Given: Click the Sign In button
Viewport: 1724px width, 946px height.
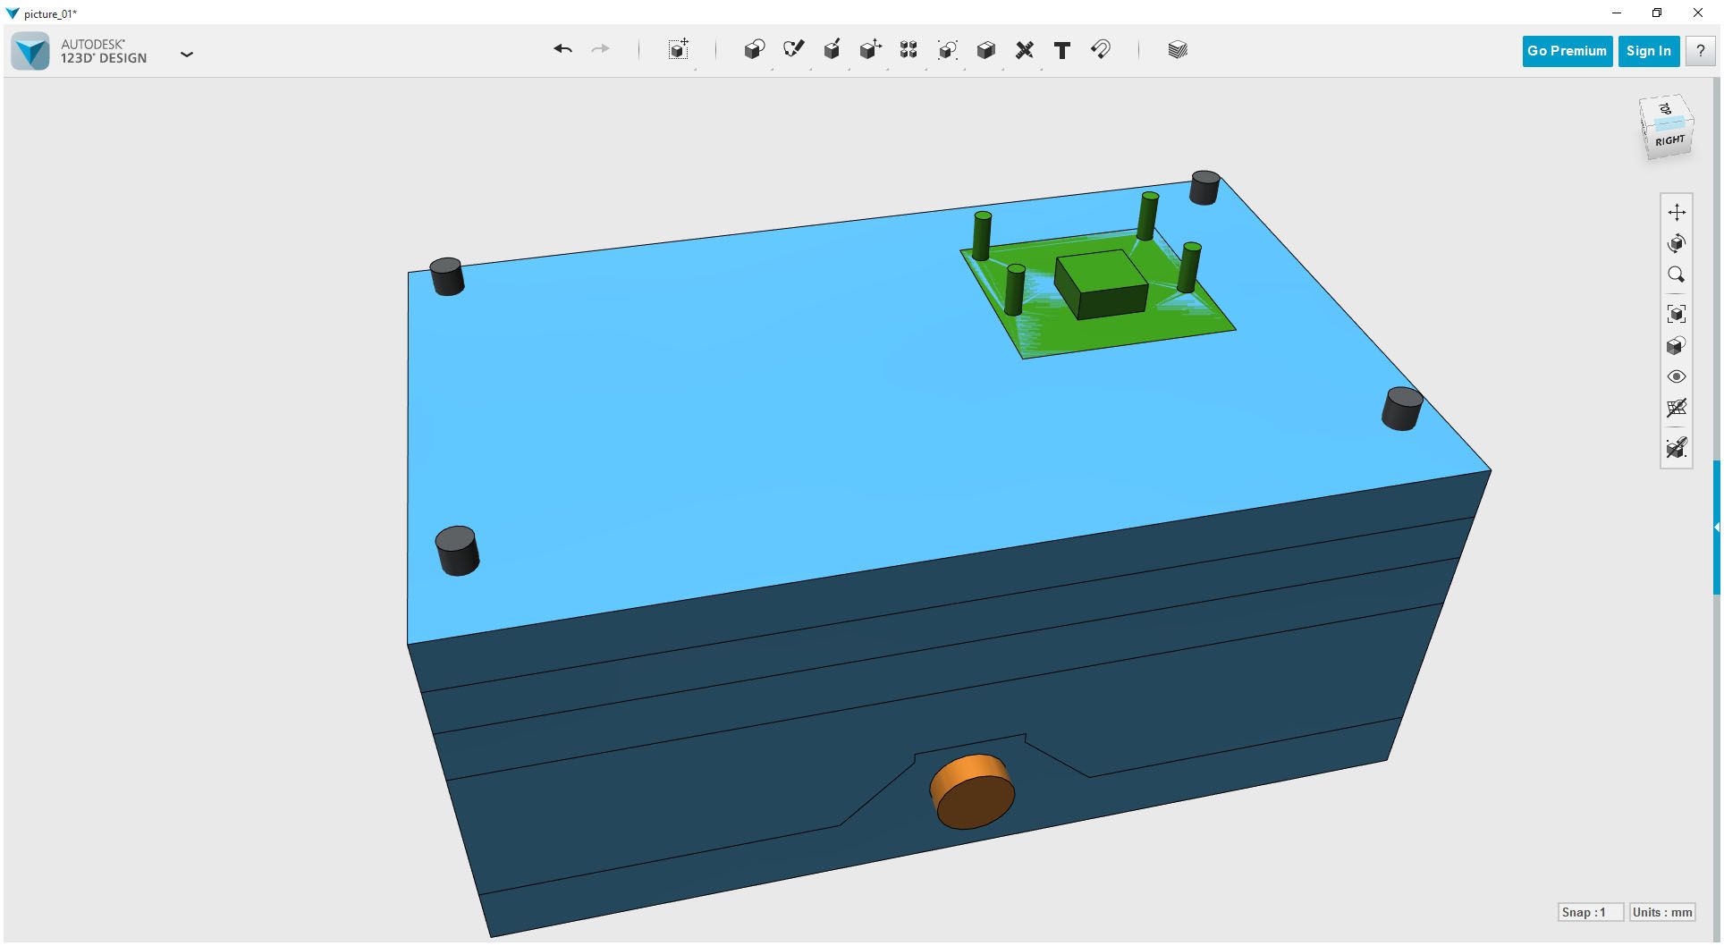Looking at the screenshot, I should click(1648, 50).
